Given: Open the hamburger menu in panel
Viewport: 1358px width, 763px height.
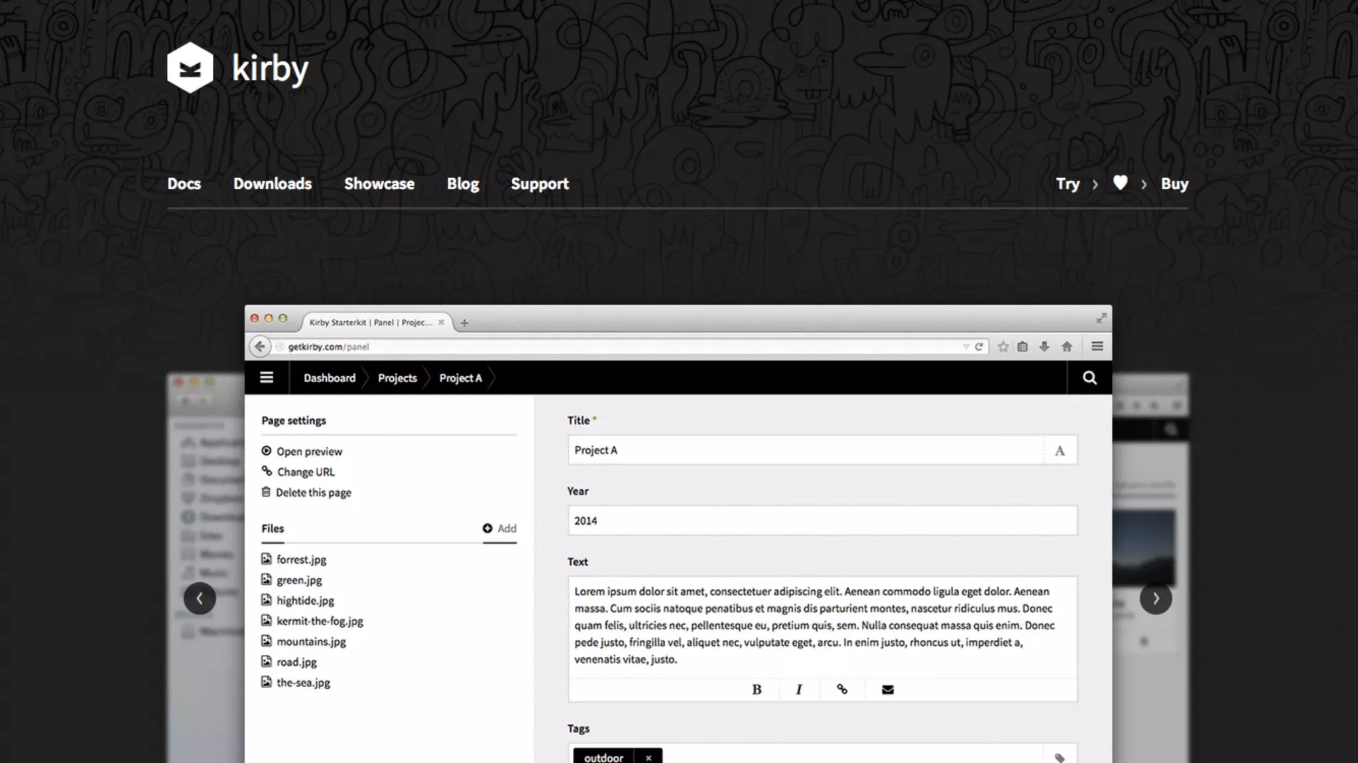Looking at the screenshot, I should tap(267, 378).
